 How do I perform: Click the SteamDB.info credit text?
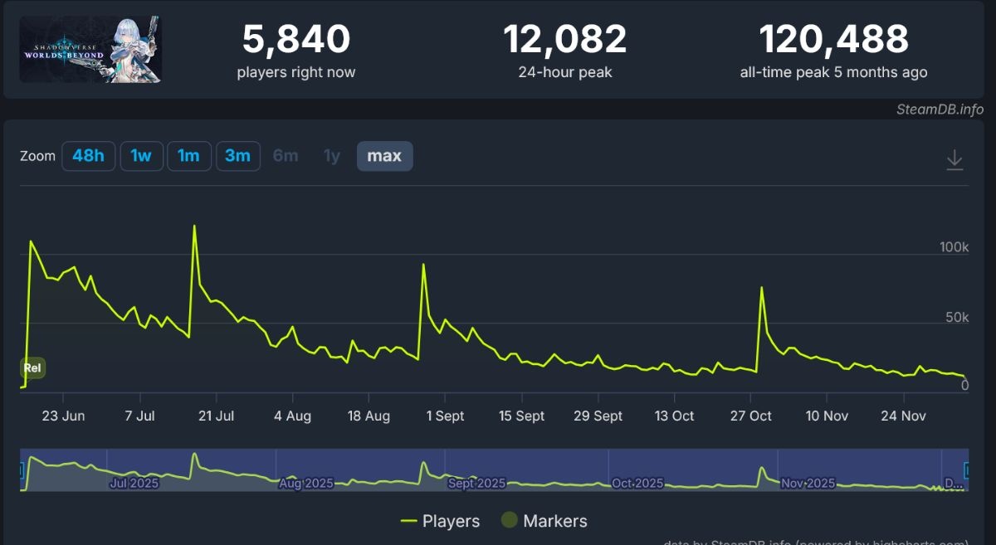[x=940, y=109]
